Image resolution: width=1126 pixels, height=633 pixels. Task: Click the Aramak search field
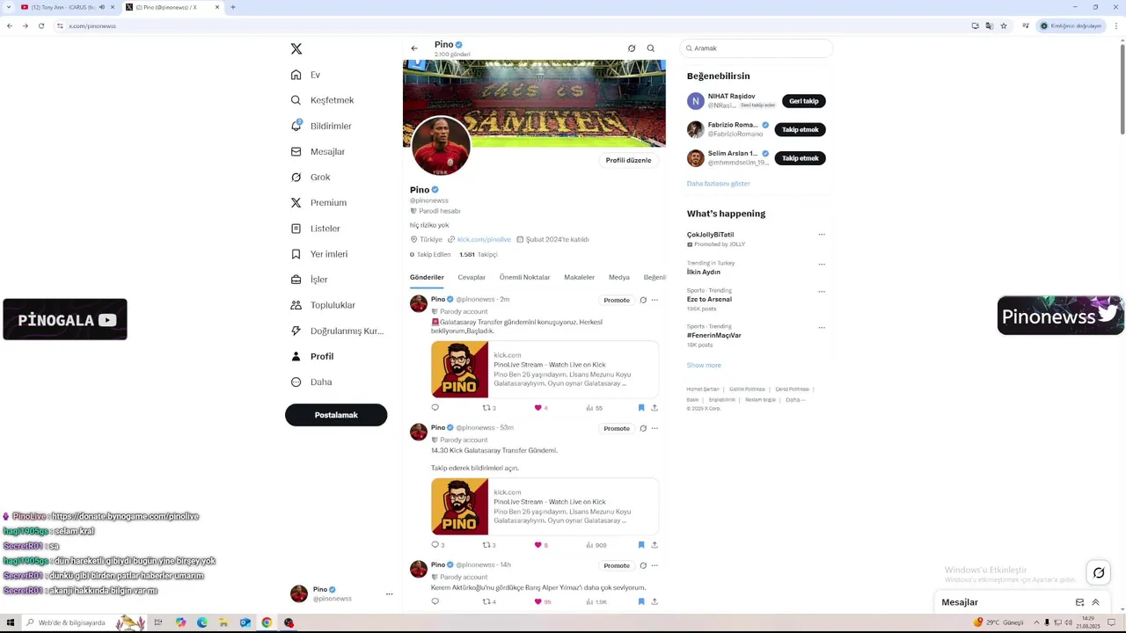(x=757, y=48)
